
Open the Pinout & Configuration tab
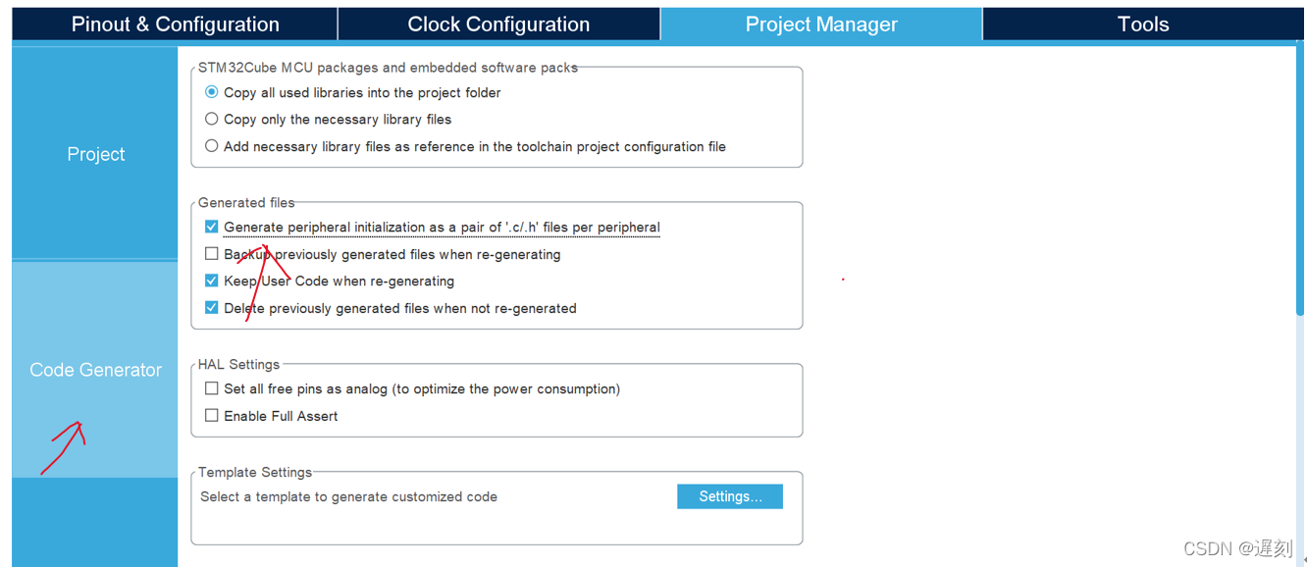pos(176,25)
